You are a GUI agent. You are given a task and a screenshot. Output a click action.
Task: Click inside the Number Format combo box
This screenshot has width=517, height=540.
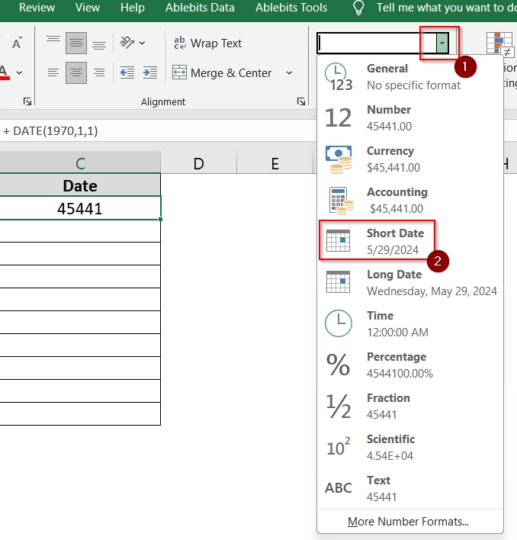coord(377,43)
